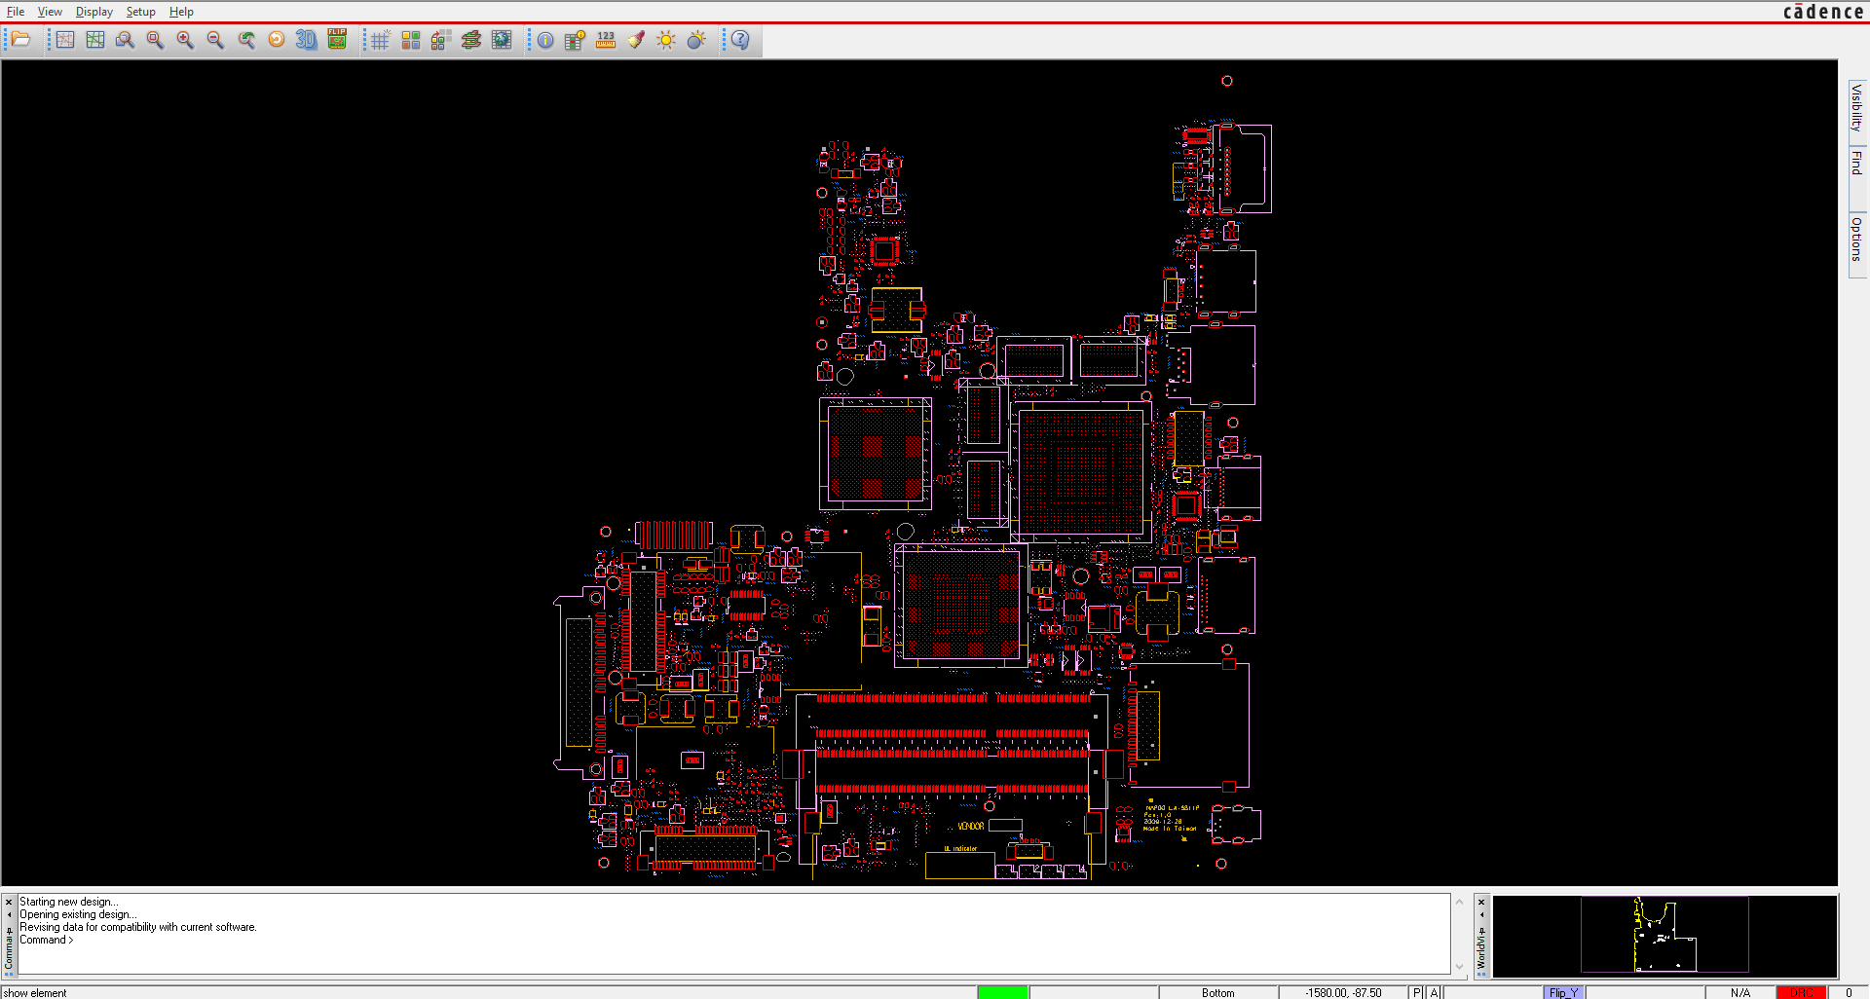The height and width of the screenshot is (999, 1870).
Task: Select the Zoom by Points tool
Action: pos(125,40)
